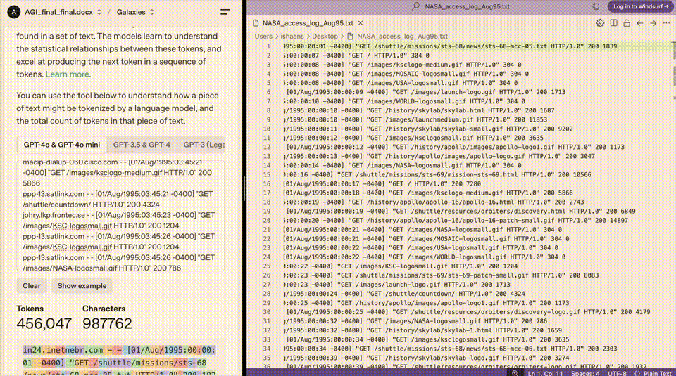Expand the Galaxies project switcher
This screenshot has height=376, width=676.
coord(152,12)
